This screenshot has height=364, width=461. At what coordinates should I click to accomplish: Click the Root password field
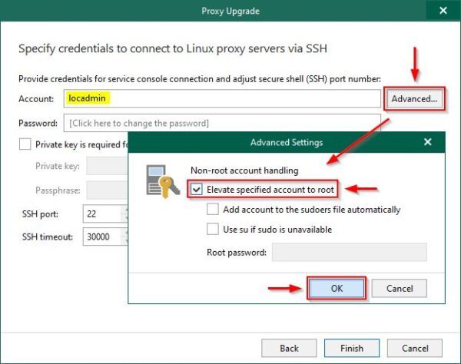350,252
